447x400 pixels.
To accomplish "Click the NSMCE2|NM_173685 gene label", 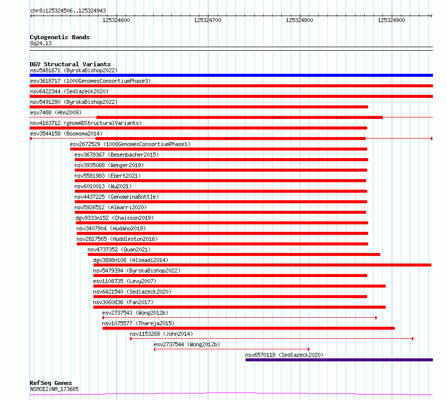I will [x=54, y=389].
